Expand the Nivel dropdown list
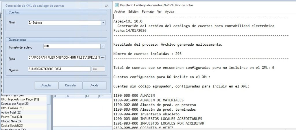The height and width of the screenshot is (130, 296). [103, 23]
